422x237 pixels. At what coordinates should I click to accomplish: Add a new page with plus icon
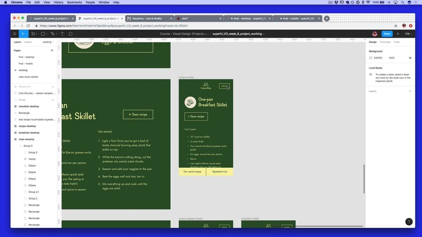coord(52,51)
